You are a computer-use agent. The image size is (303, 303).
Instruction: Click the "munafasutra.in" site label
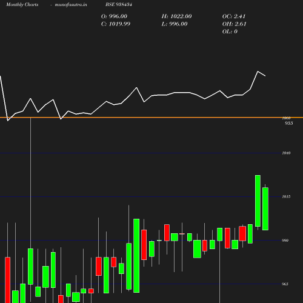click(x=71, y=4)
